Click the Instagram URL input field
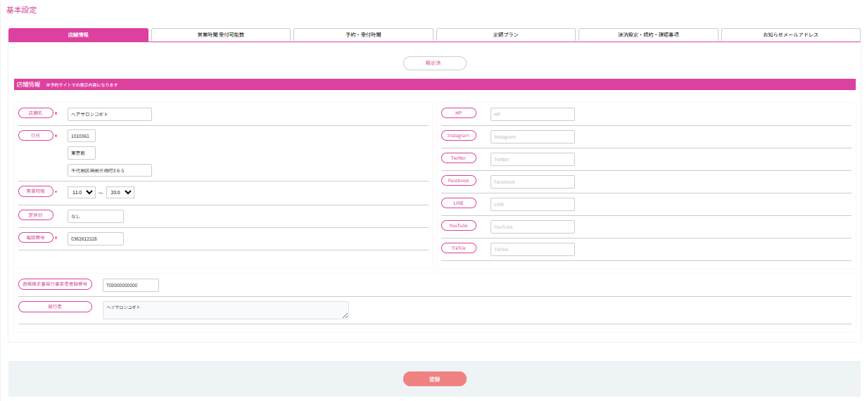The image size is (867, 401). coord(532,137)
